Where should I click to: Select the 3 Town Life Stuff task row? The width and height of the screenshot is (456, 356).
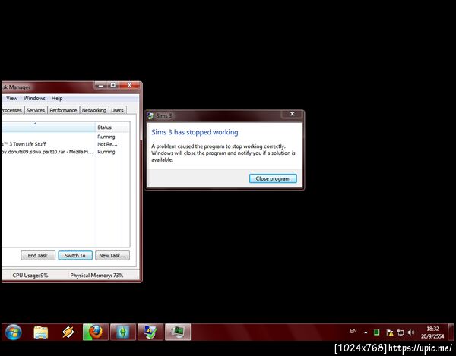[x=65, y=144]
